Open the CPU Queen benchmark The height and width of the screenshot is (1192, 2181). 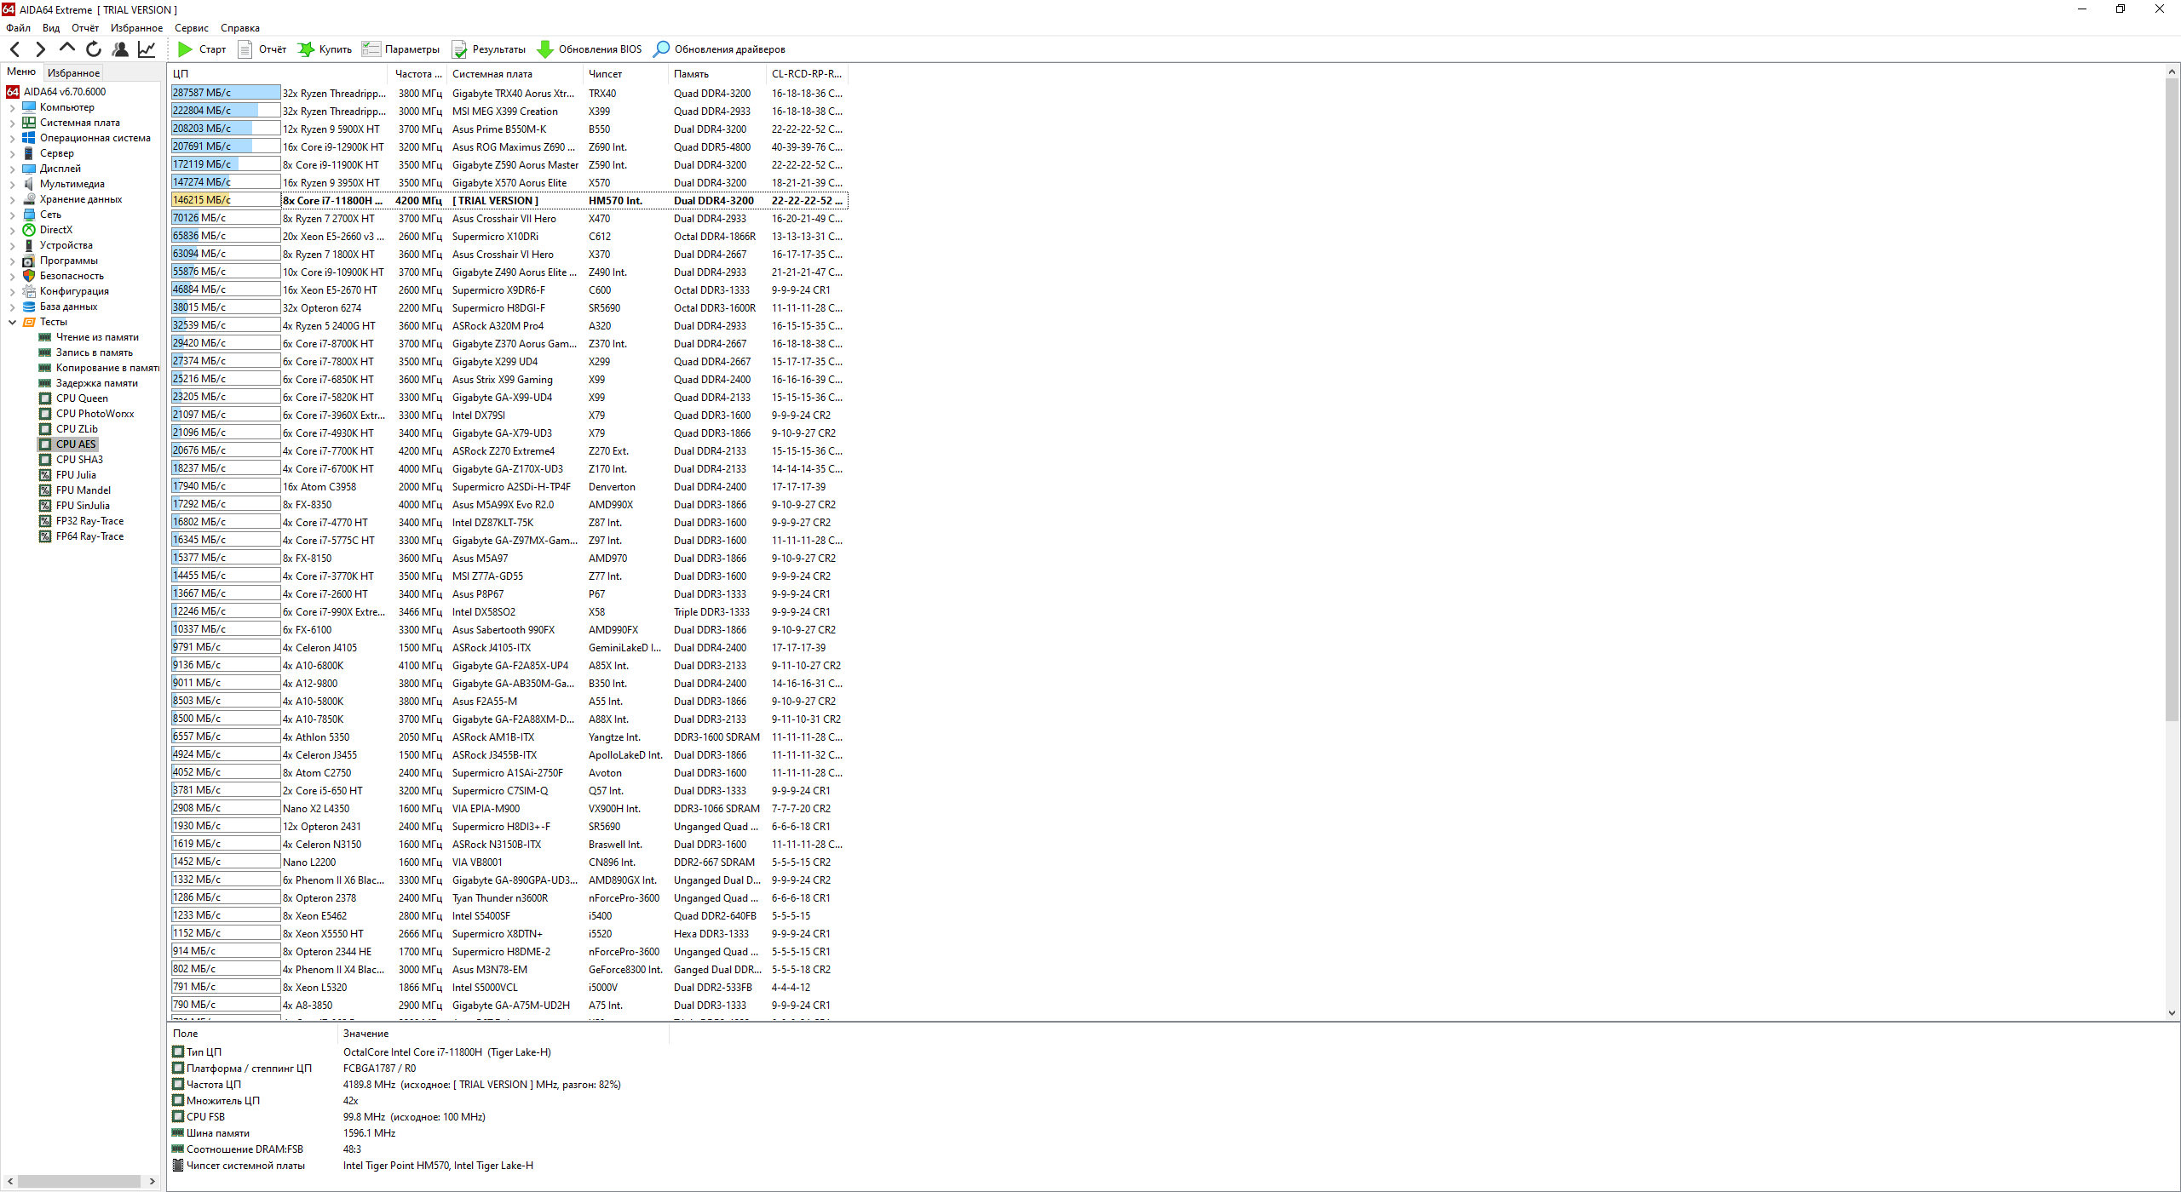[82, 398]
